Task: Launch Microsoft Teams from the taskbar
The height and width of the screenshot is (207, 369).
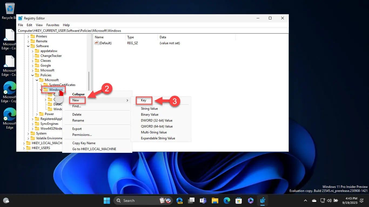Action: 203,201
